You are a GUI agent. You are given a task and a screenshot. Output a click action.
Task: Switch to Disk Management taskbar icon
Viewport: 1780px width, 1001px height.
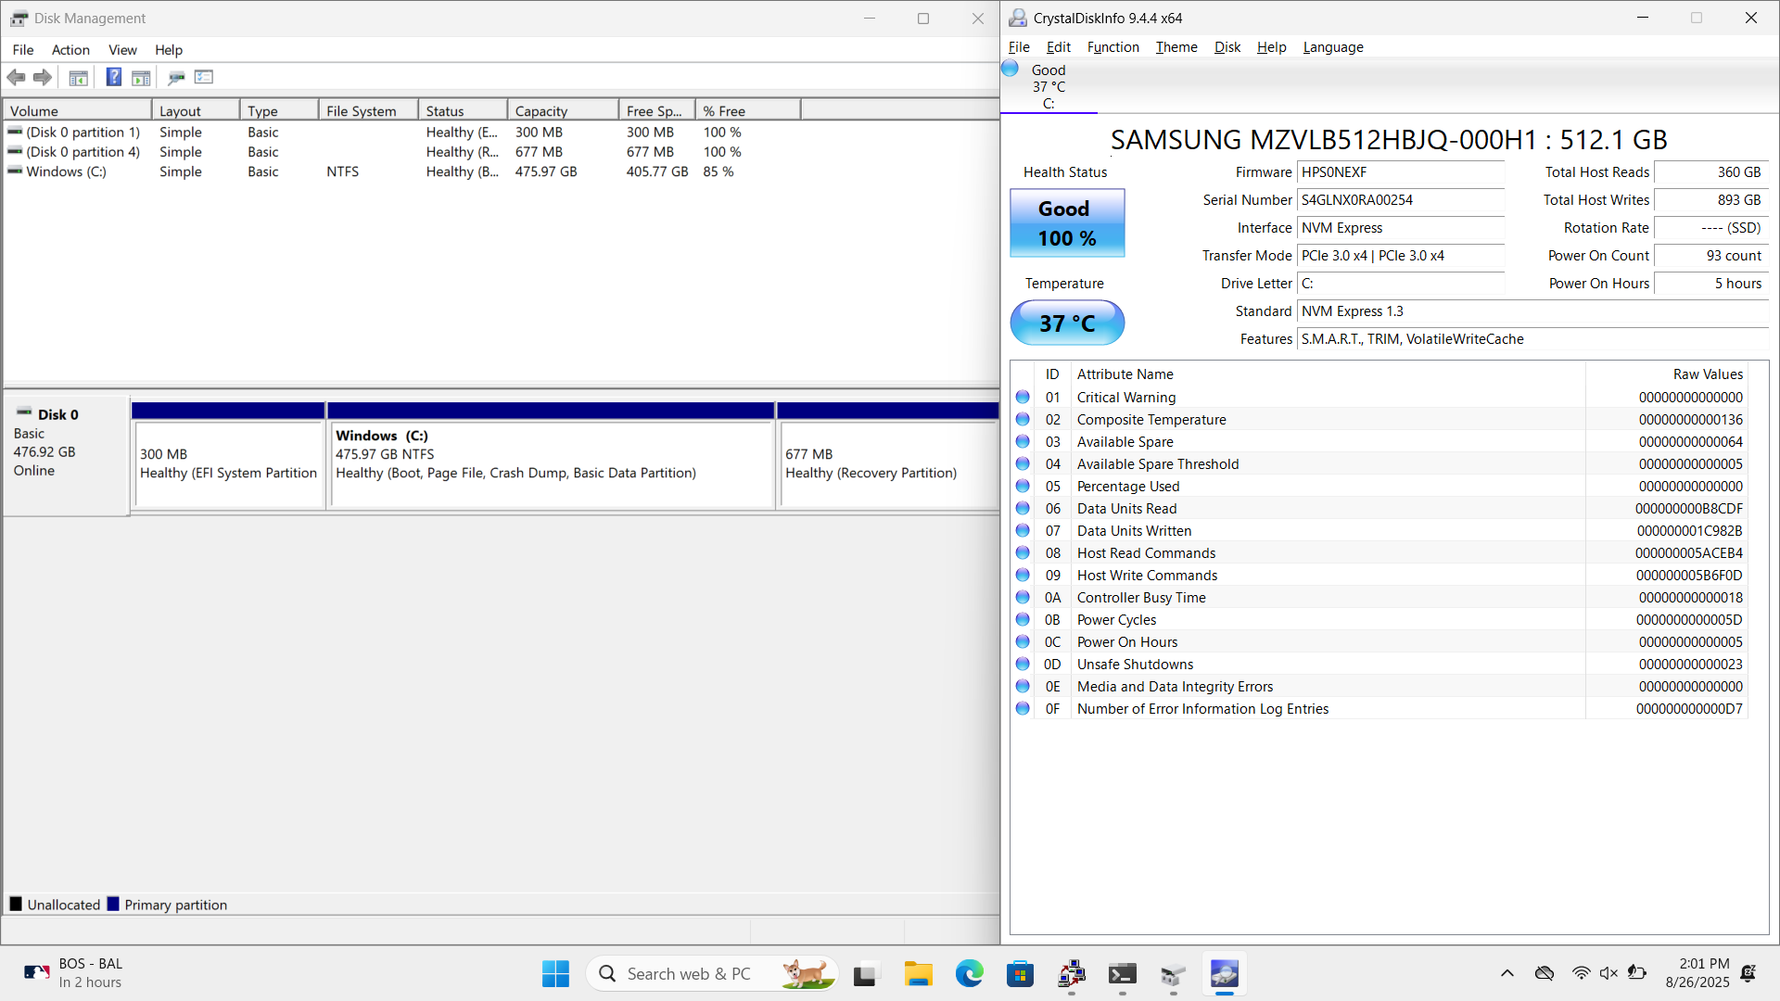[1174, 974]
